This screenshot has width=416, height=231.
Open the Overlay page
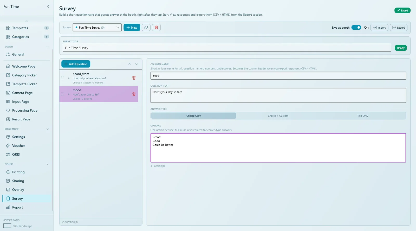click(27, 190)
